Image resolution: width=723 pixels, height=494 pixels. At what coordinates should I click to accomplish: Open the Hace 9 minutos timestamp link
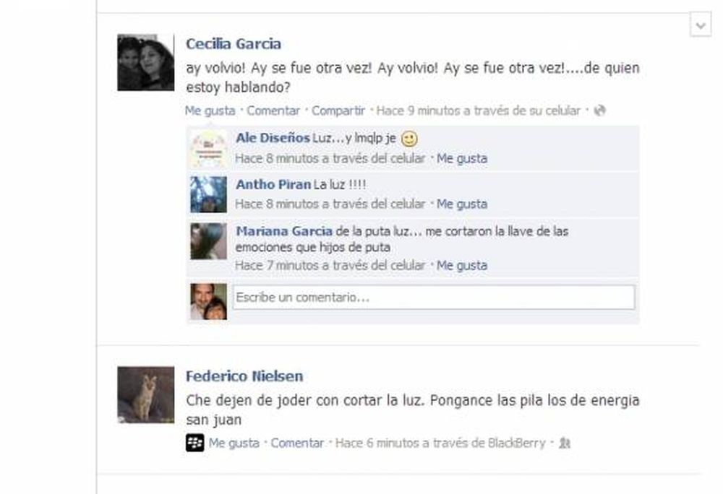[x=479, y=110]
